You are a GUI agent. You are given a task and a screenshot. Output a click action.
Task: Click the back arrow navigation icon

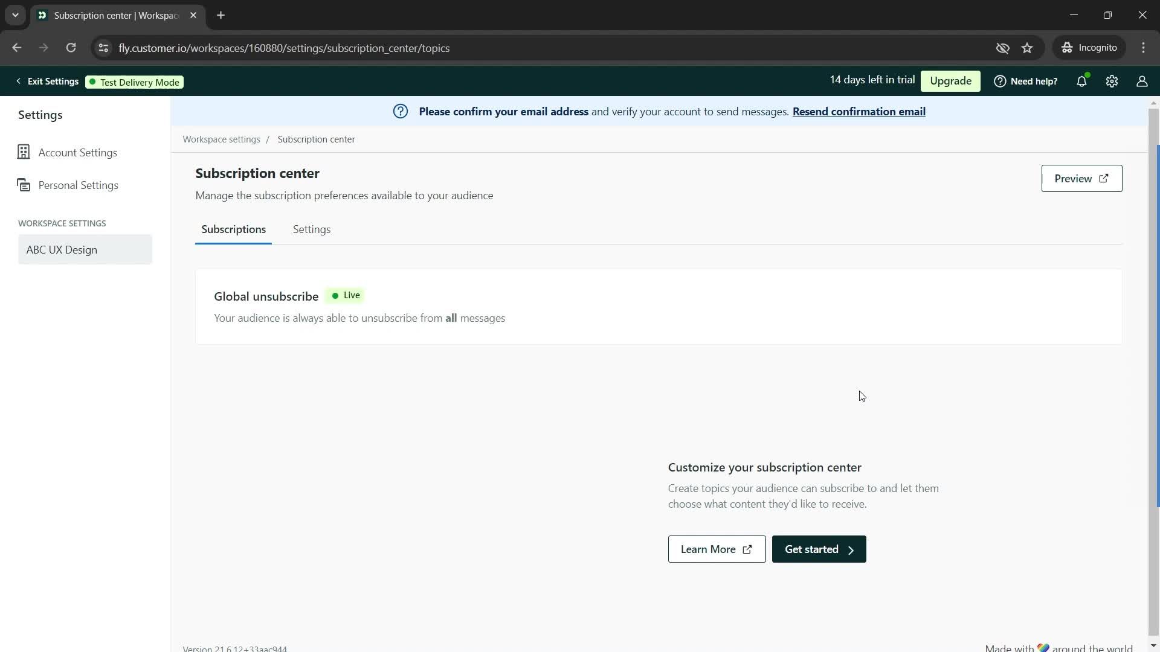[18, 48]
